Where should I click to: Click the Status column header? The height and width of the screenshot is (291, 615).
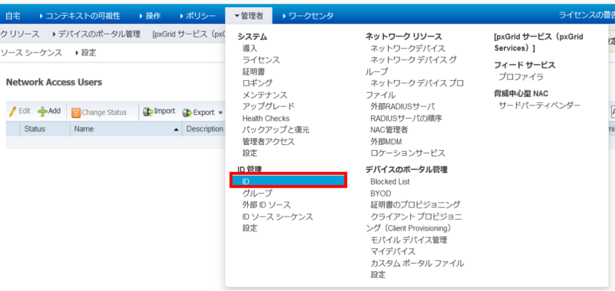[x=34, y=129]
